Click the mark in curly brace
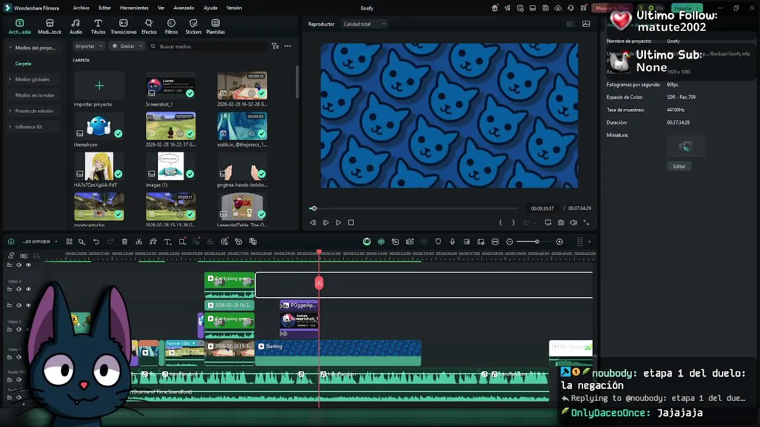Screen dimensions: 760x427 [501, 222]
